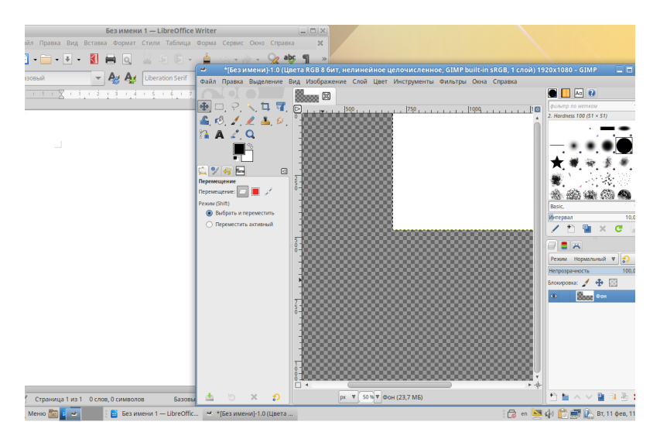Click the white background color swatch
The image size is (660, 446).
248,157
